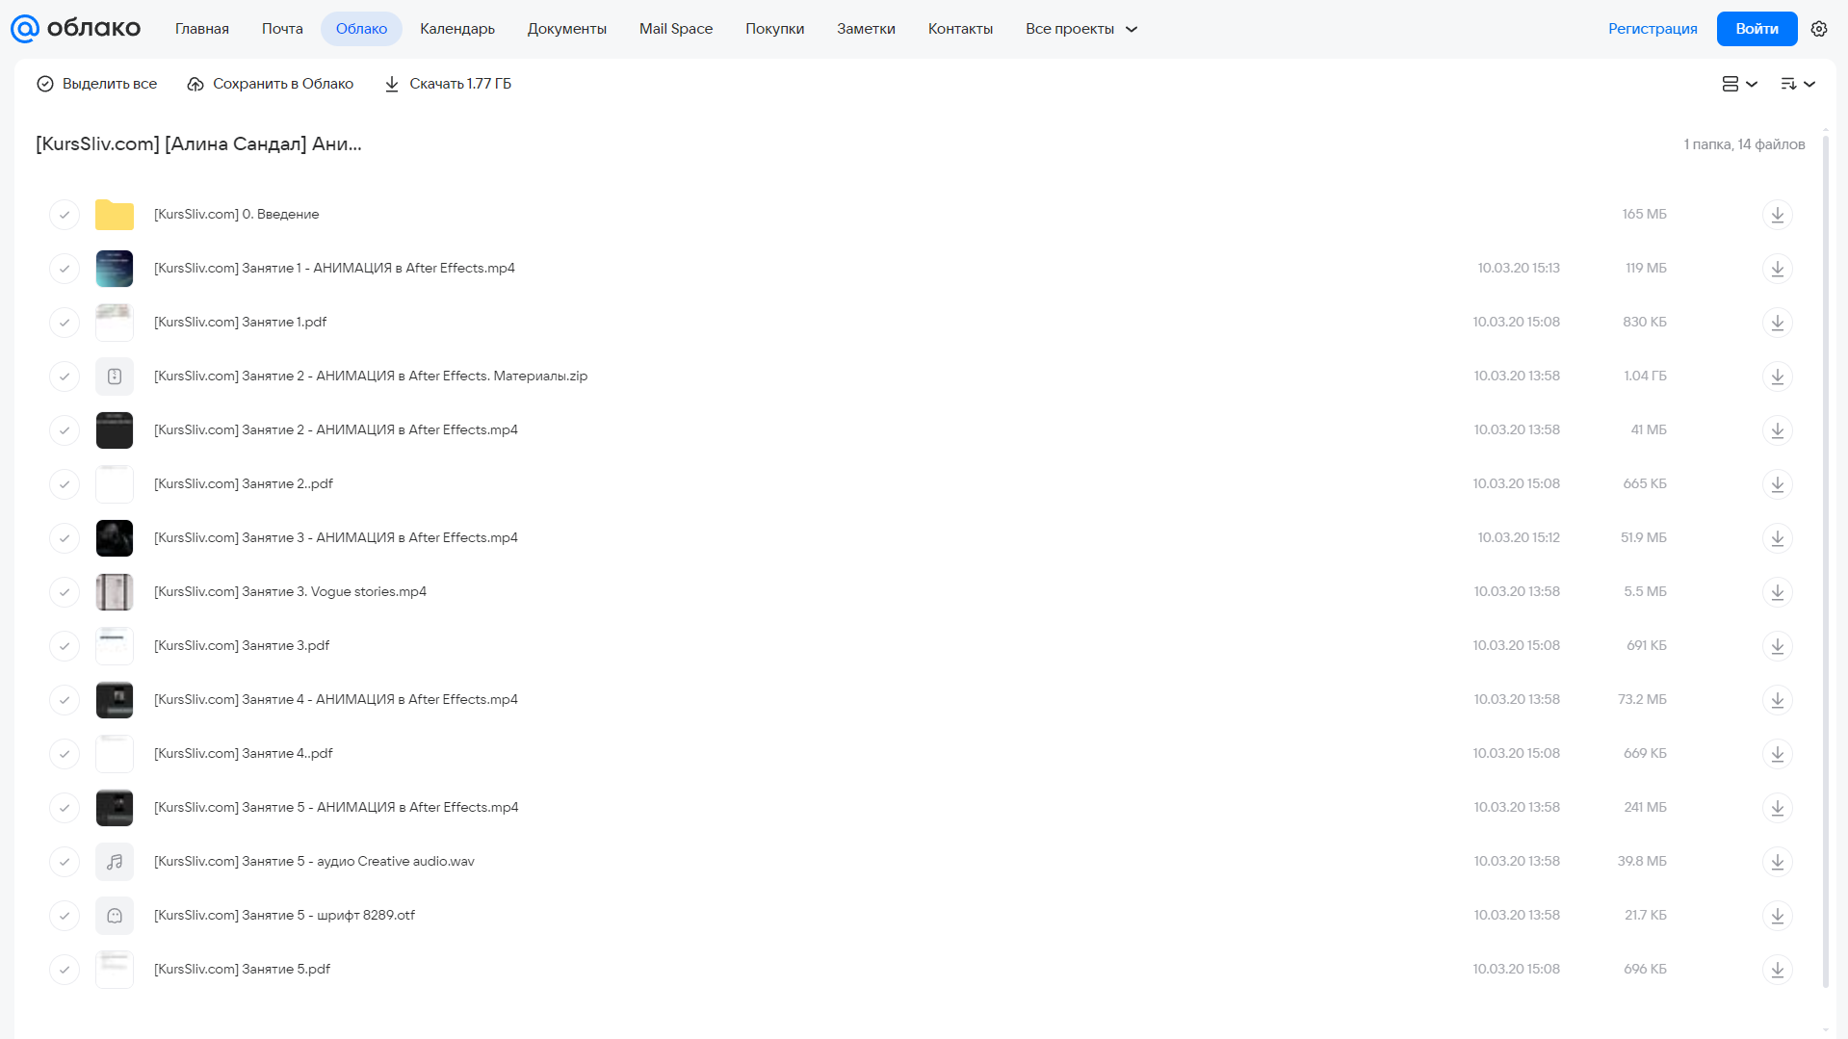The height and width of the screenshot is (1039, 1848).
Task: Click download icon for Creative audio.wav
Action: click(1778, 862)
